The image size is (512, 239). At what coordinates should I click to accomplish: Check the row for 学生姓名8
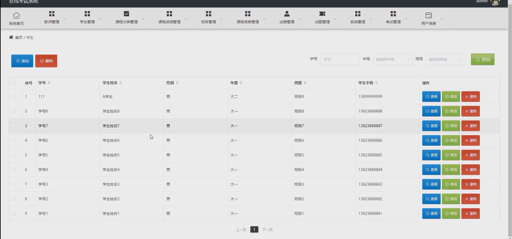13,111
